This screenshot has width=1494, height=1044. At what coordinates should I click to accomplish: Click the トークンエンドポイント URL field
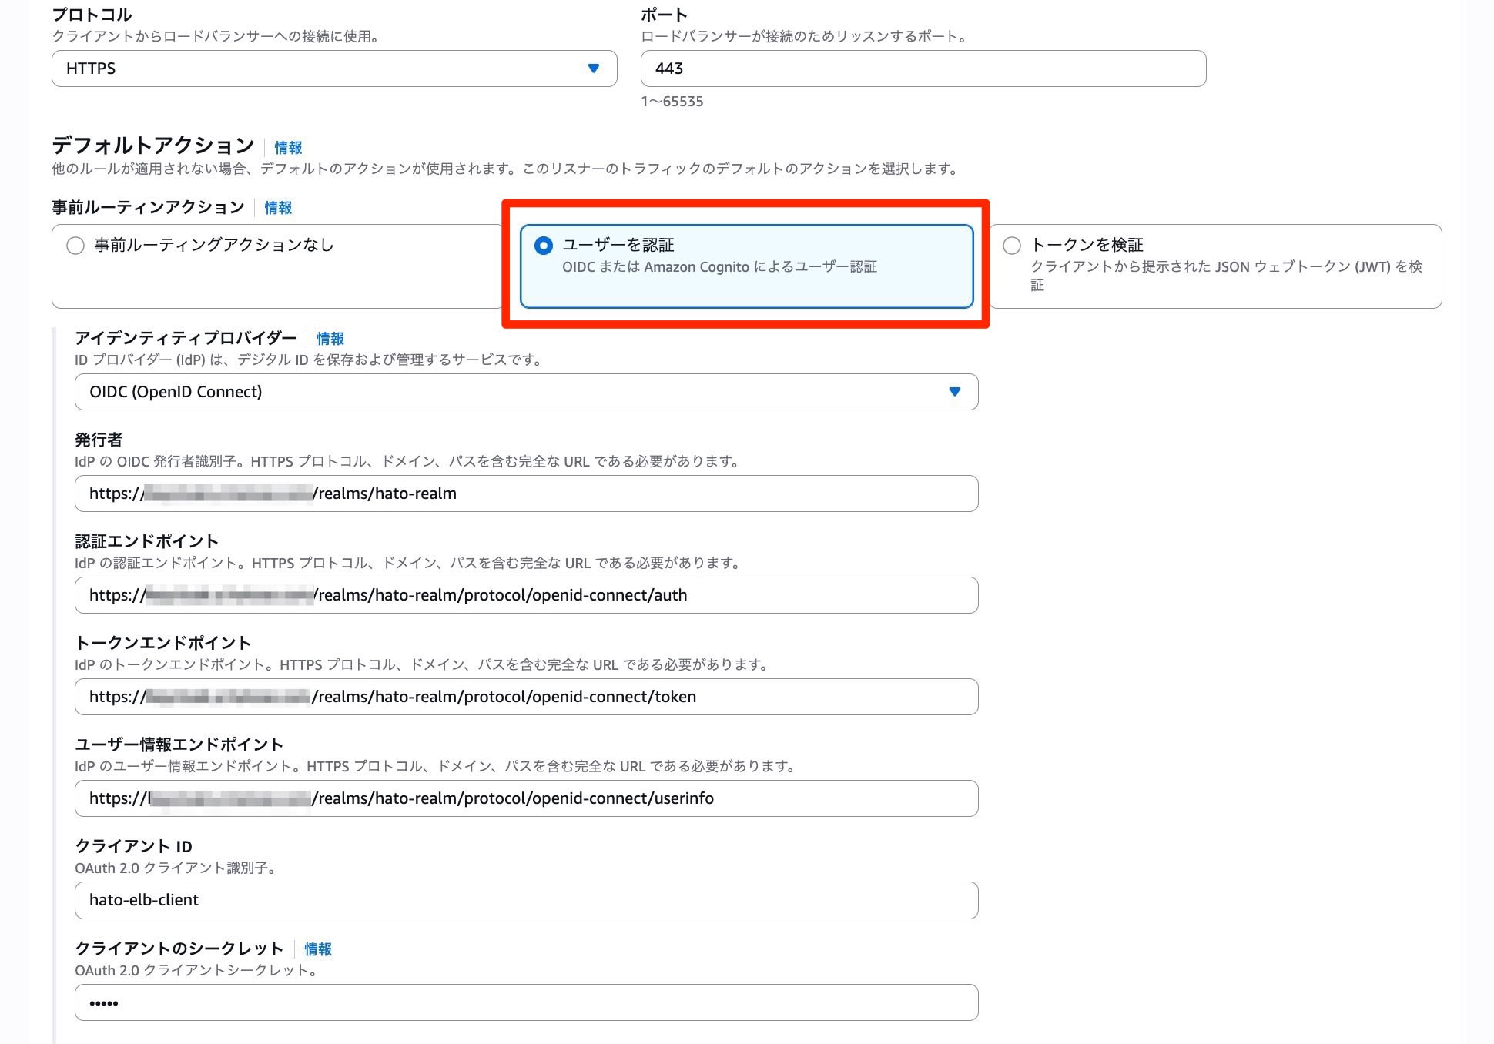click(x=526, y=697)
